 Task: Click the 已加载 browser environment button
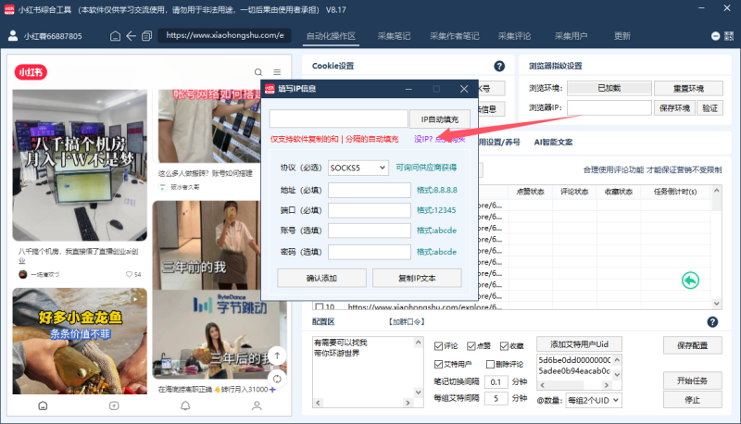(609, 88)
